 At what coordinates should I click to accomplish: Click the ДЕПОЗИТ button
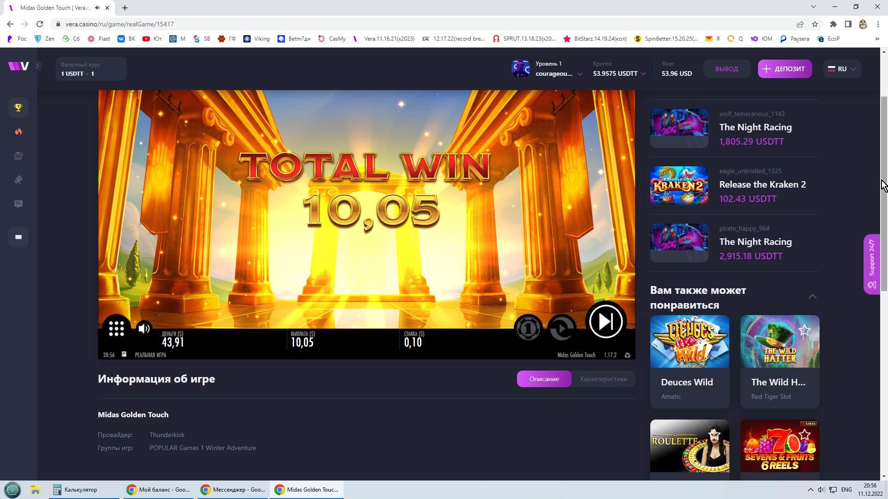pyautogui.click(x=784, y=69)
